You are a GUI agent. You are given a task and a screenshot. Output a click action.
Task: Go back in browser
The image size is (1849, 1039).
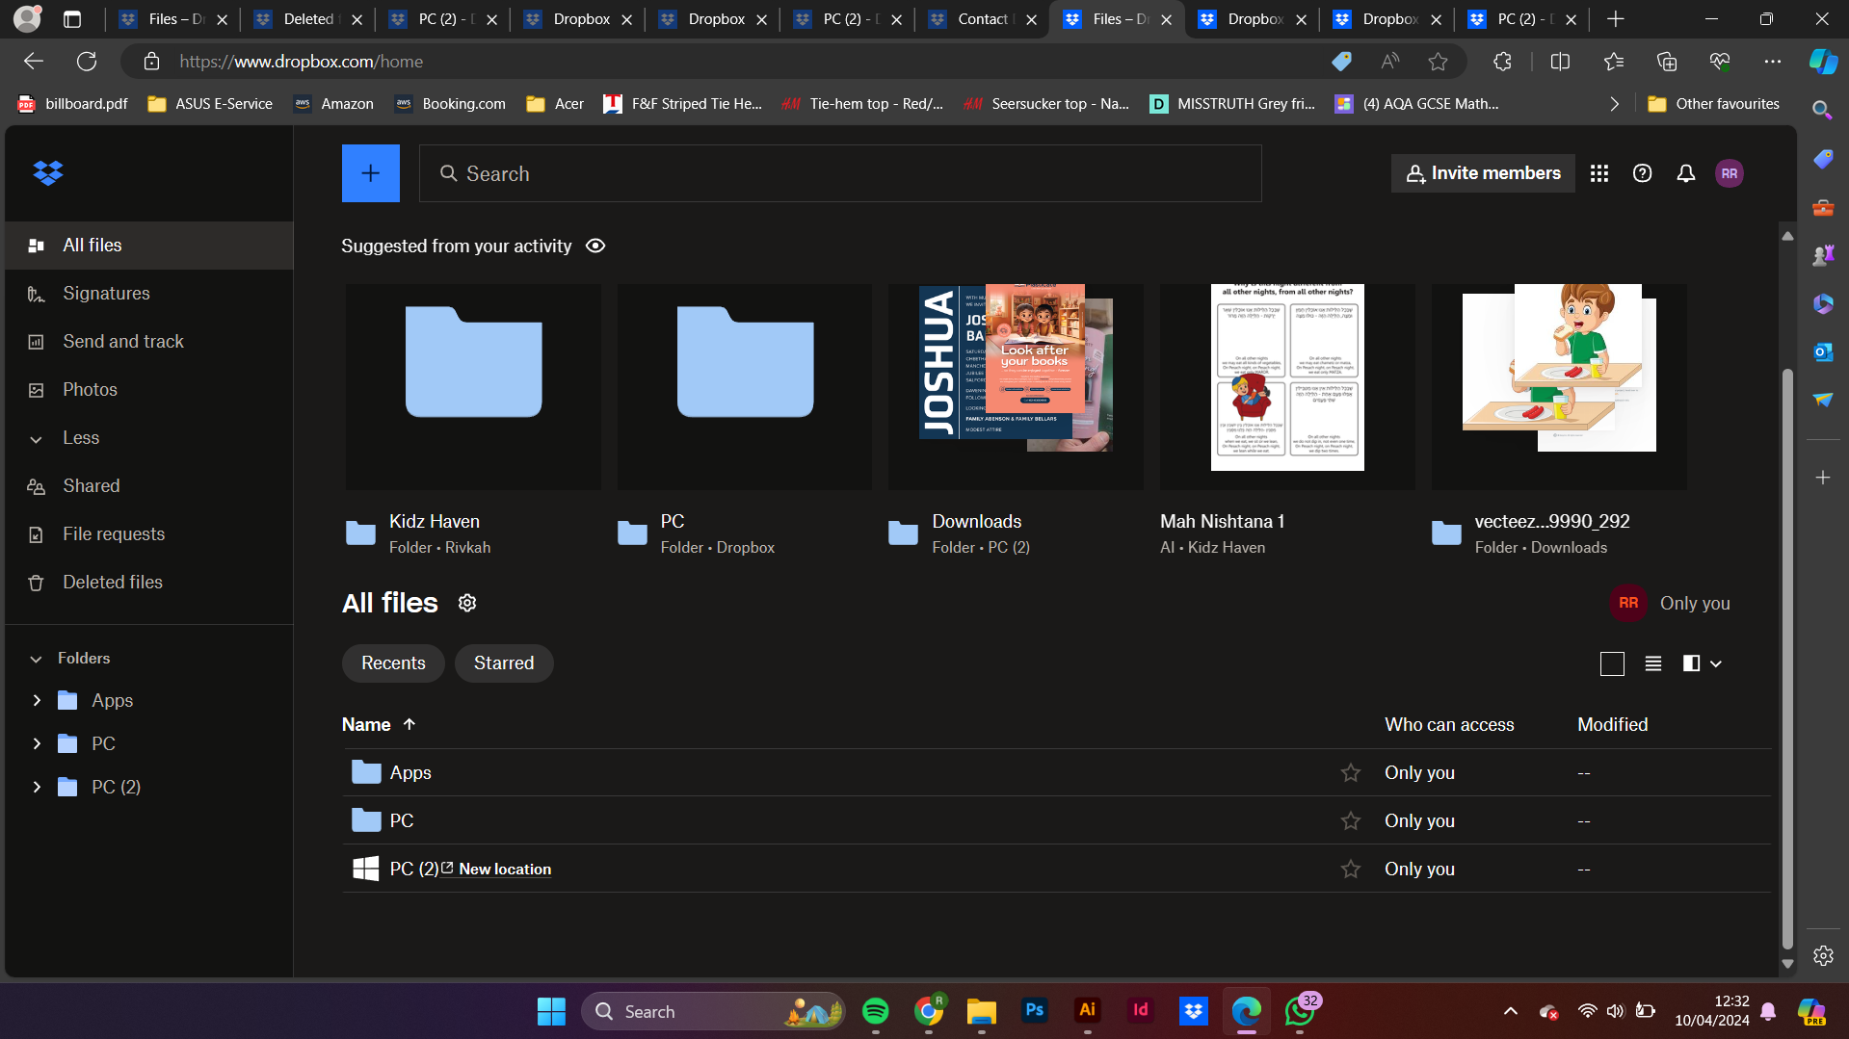pyautogui.click(x=34, y=62)
